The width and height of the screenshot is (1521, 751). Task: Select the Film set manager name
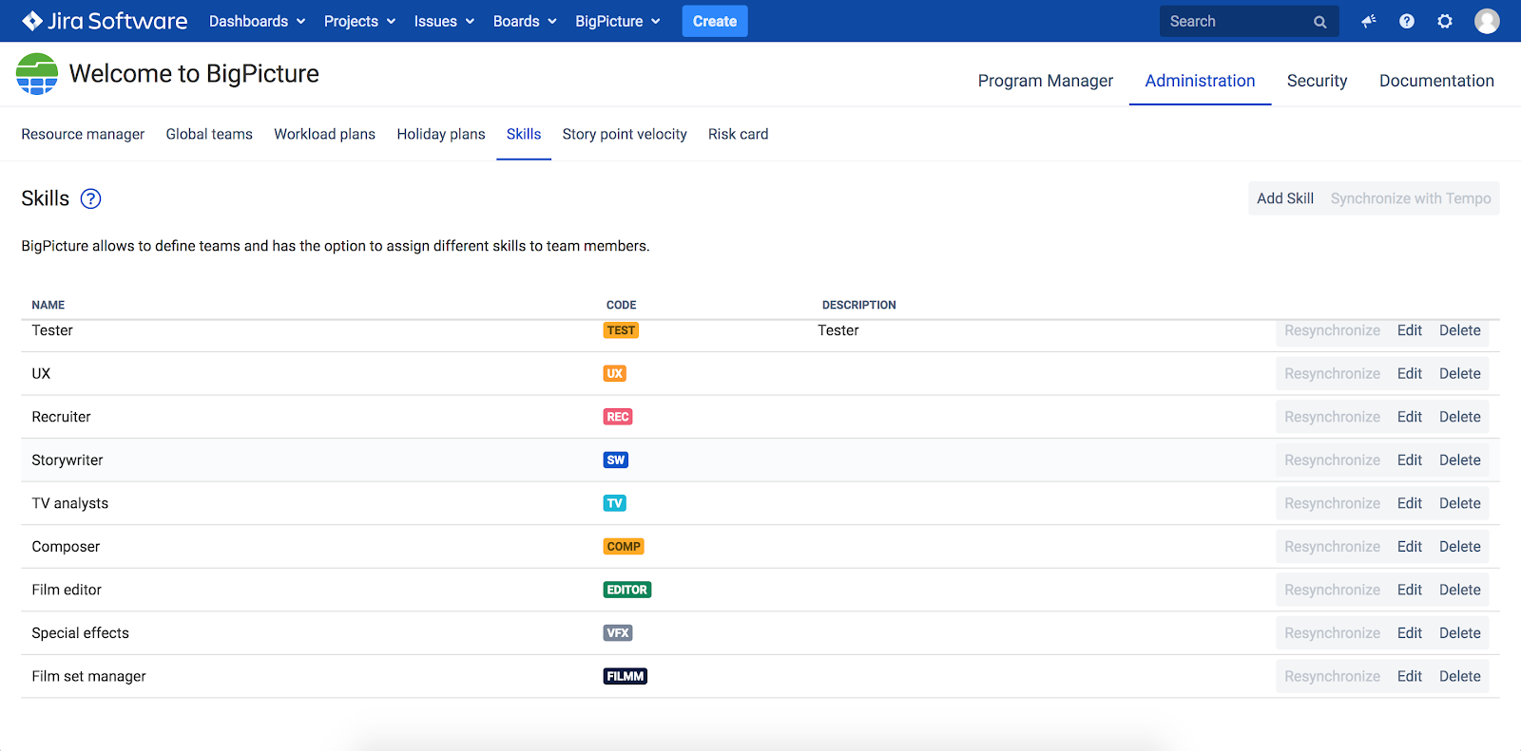89,677
